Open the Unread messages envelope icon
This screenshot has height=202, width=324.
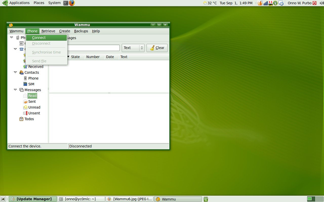click(x=25, y=107)
